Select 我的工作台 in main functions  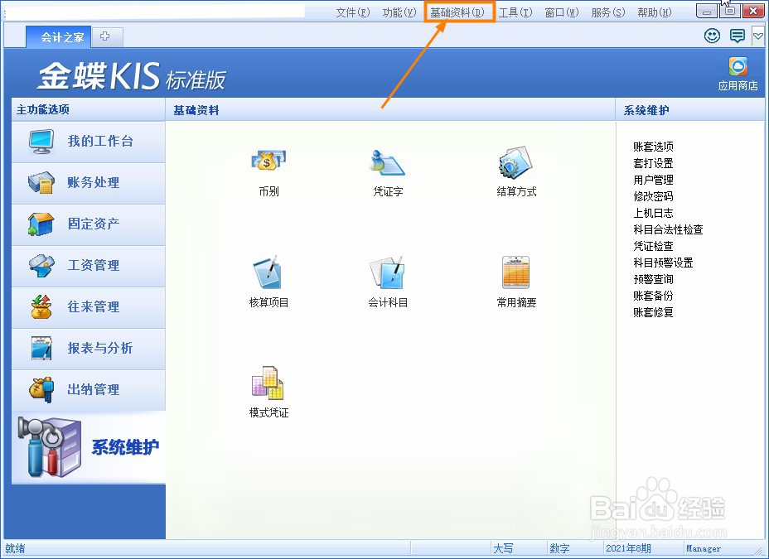[x=100, y=141]
